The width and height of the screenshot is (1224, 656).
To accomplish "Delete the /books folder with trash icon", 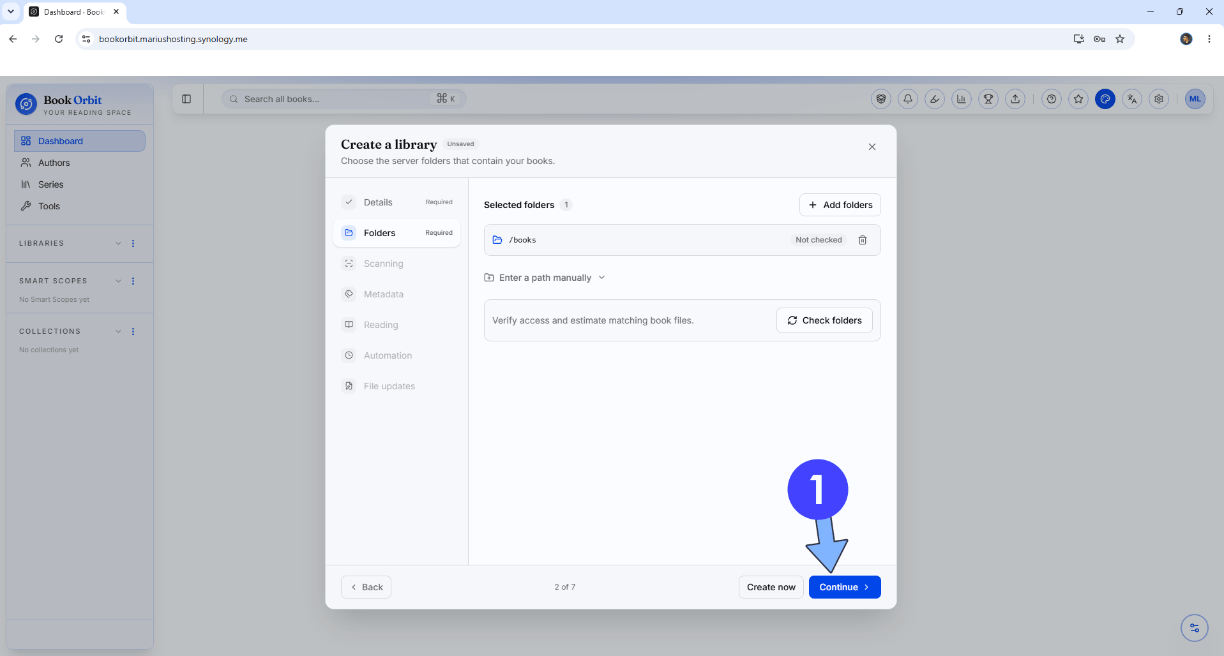I will 863,240.
